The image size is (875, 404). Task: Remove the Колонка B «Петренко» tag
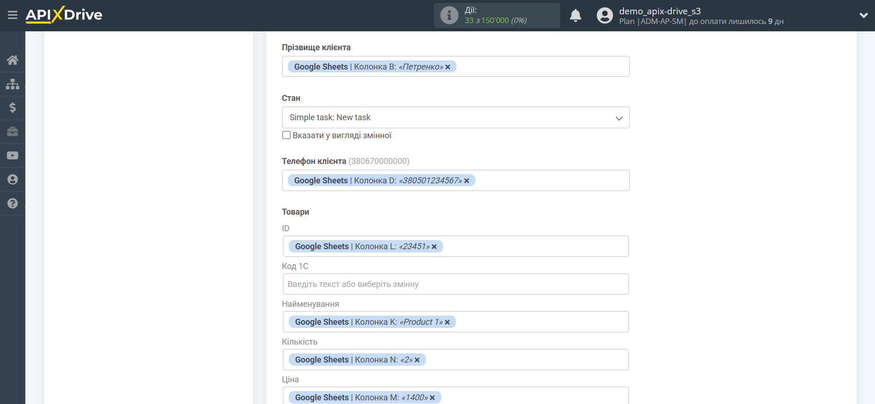[448, 67]
